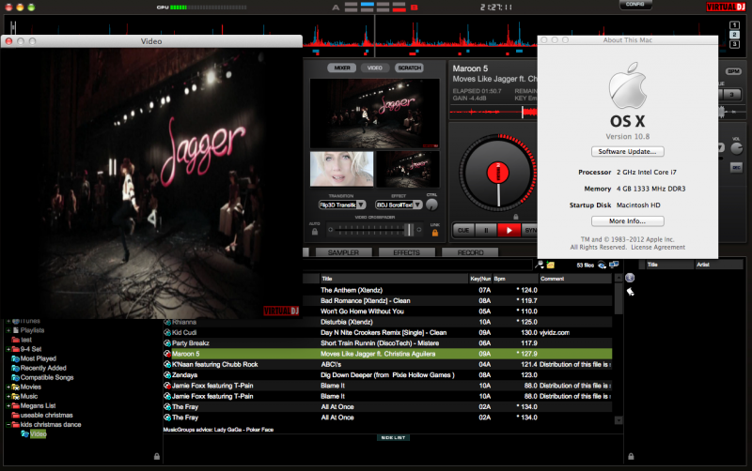
Task: Select waveform zoom level 3
Action: (x=734, y=44)
